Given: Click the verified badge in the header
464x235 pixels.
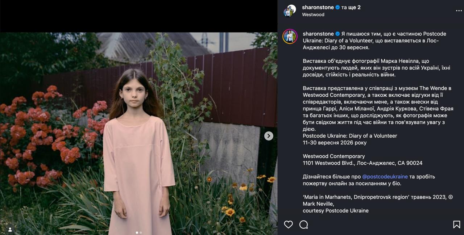Looking at the screenshot, I should click(x=337, y=7).
